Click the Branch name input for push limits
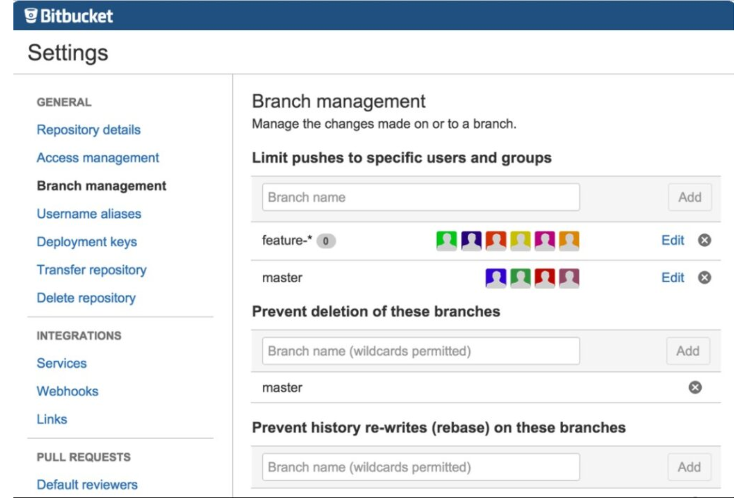747x498 pixels. tap(421, 197)
